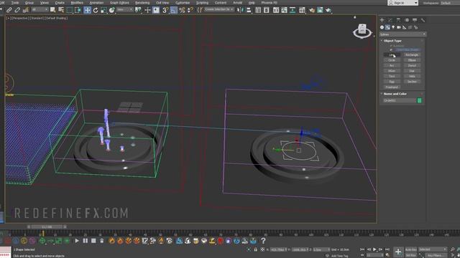
Task: Click the Arc spline button
Action: [392, 65]
